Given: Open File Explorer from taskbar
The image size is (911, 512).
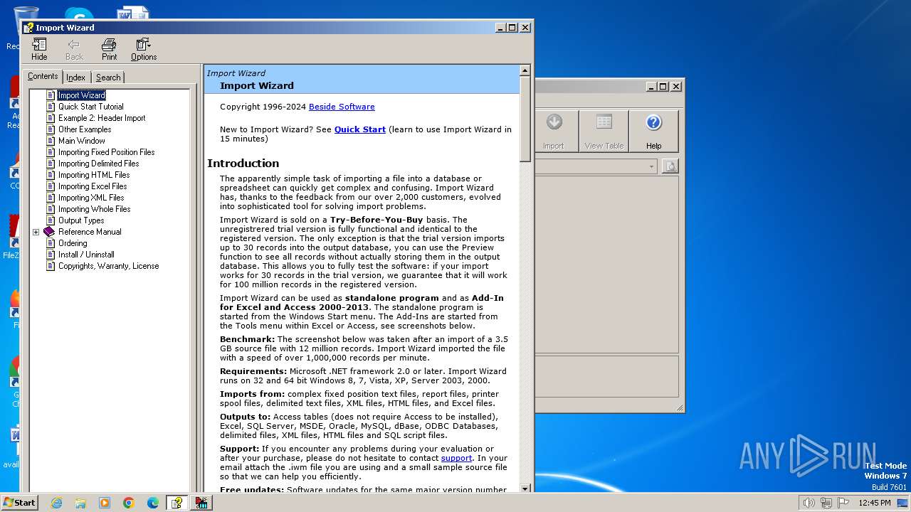Looking at the screenshot, I should [x=80, y=503].
